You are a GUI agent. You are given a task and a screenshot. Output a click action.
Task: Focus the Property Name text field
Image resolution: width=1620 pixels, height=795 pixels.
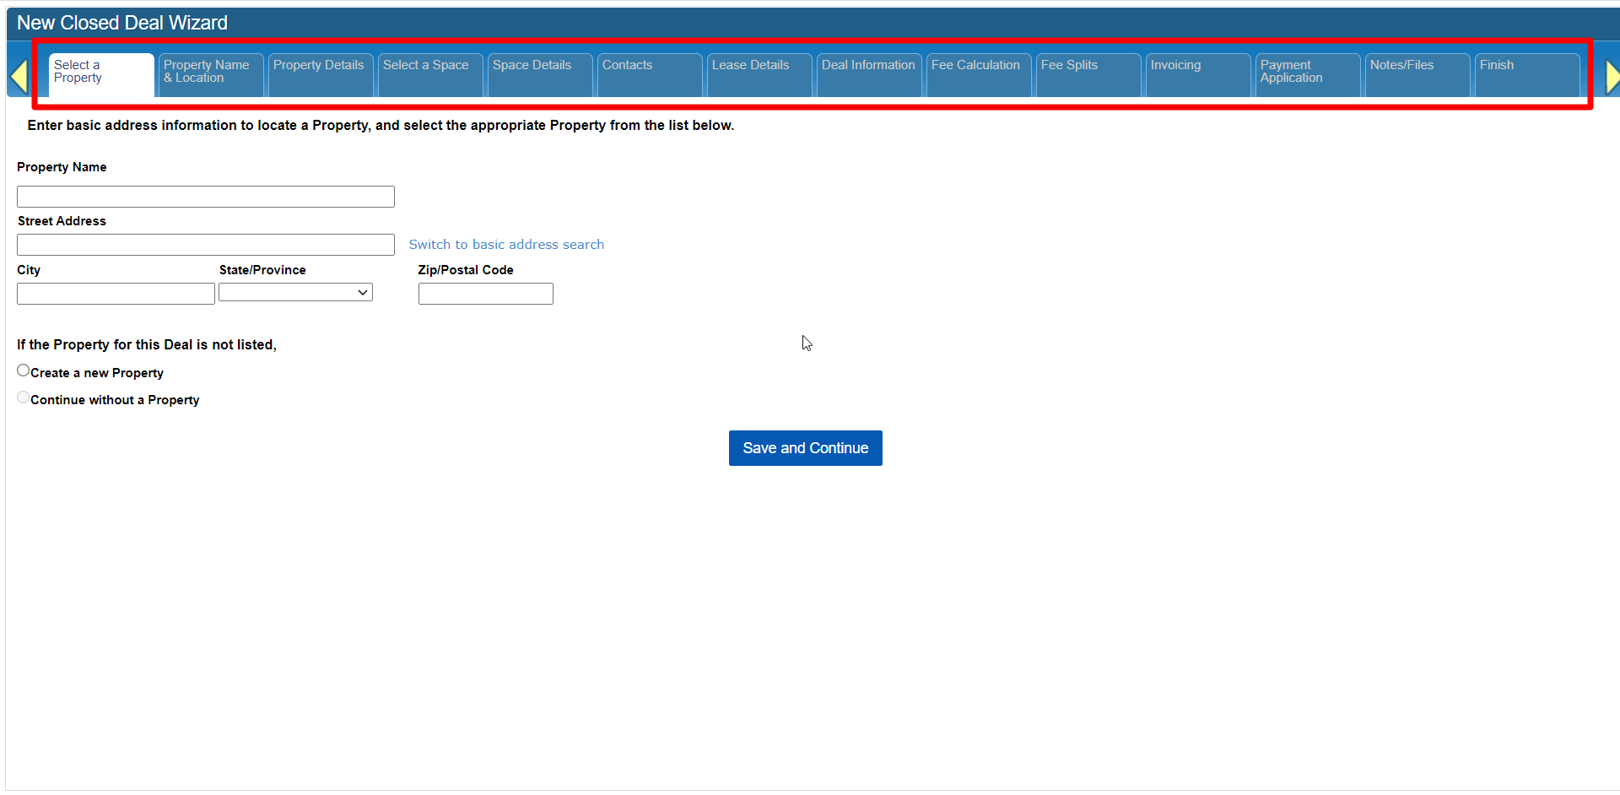point(206,197)
